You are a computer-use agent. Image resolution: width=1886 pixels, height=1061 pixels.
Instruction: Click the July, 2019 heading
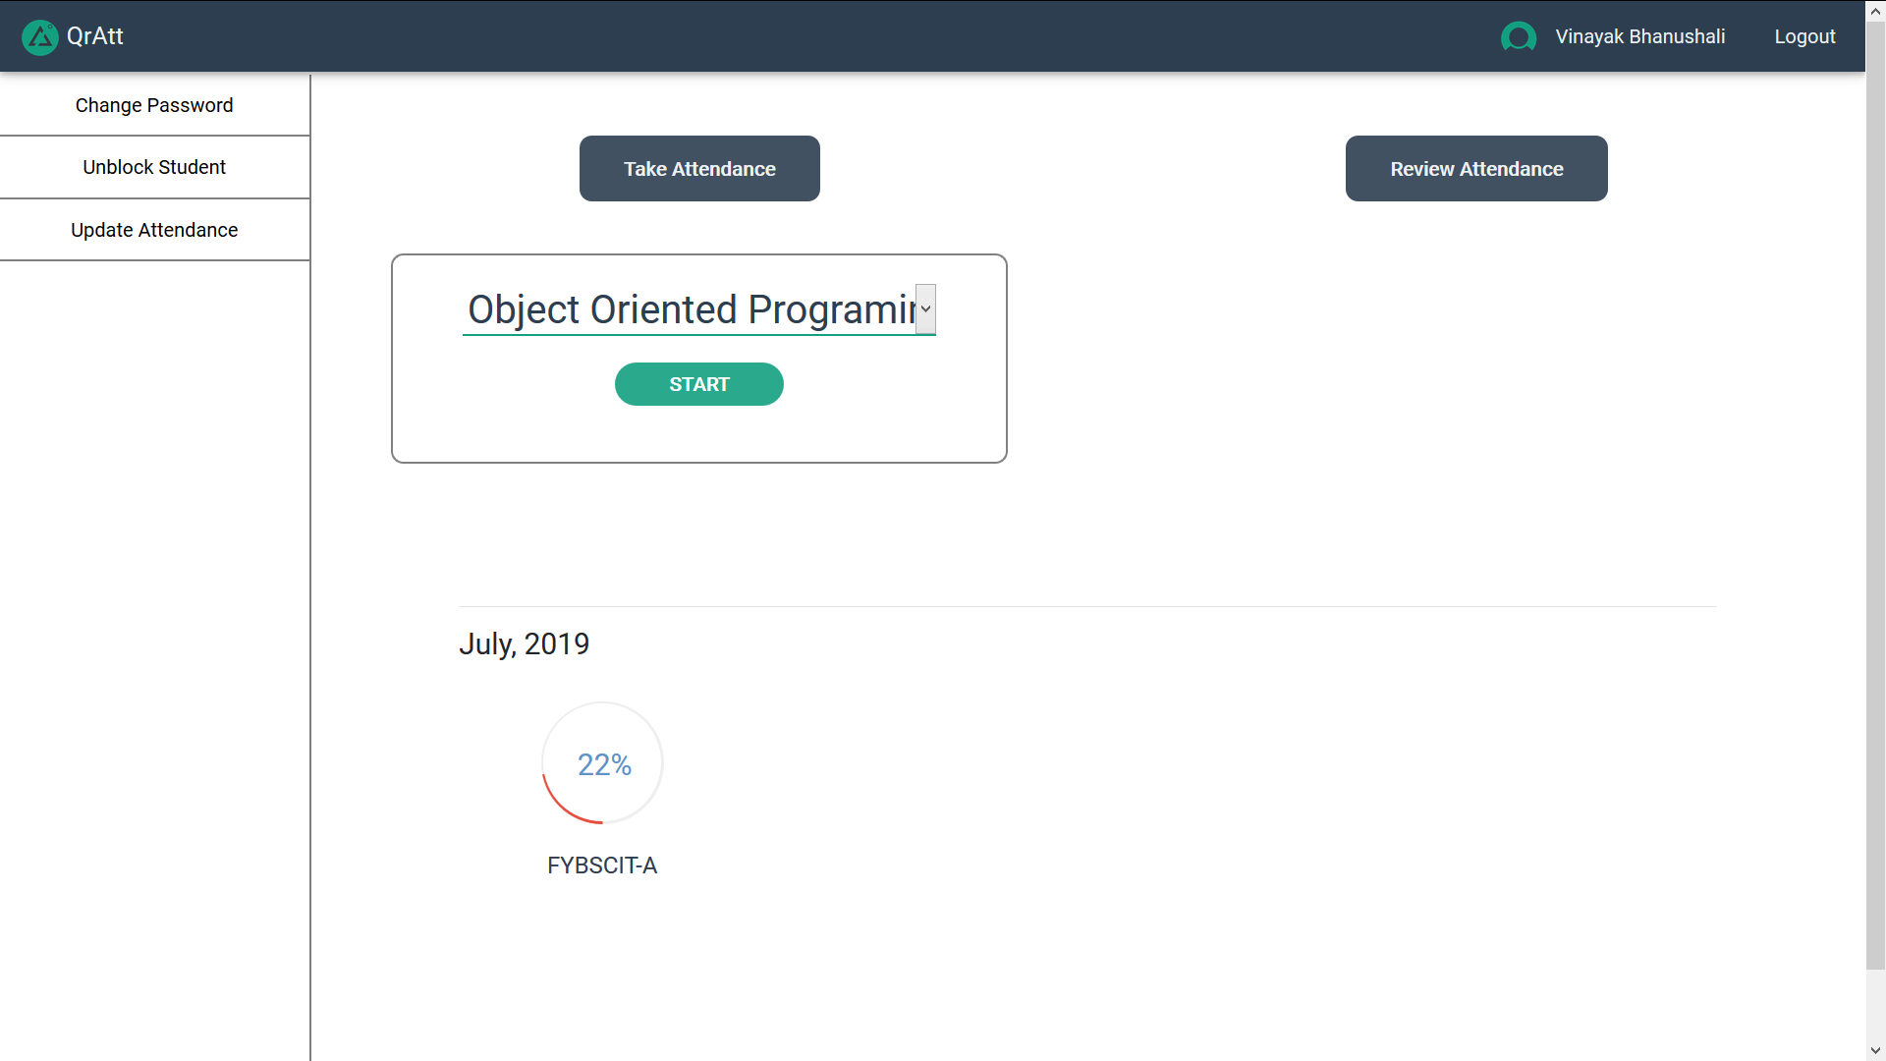point(524,643)
